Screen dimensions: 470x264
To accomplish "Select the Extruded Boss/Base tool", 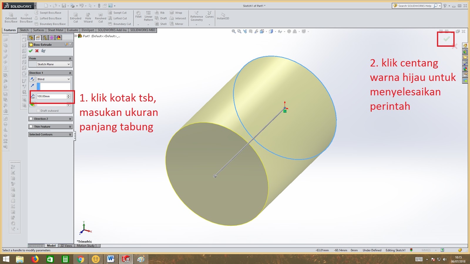I will 11,18.
